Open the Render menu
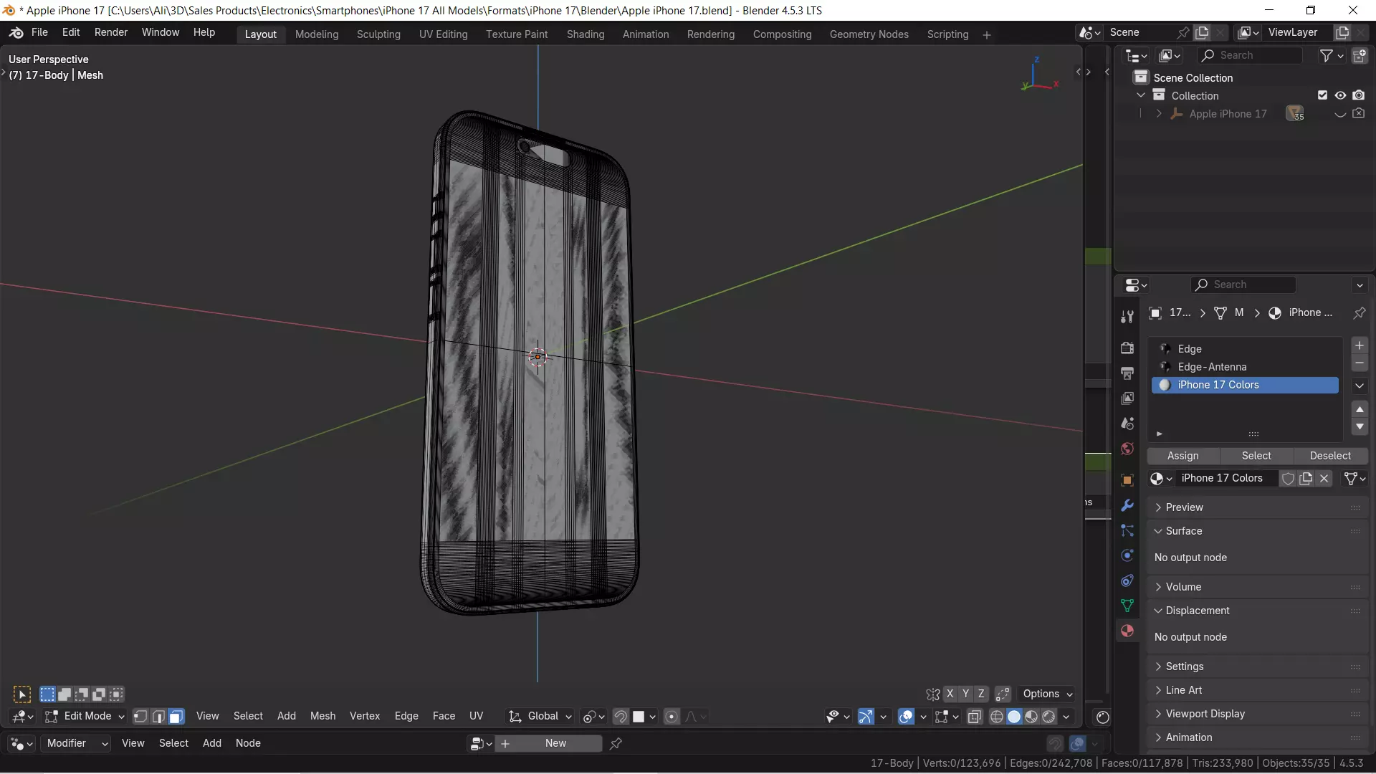 pyautogui.click(x=111, y=33)
